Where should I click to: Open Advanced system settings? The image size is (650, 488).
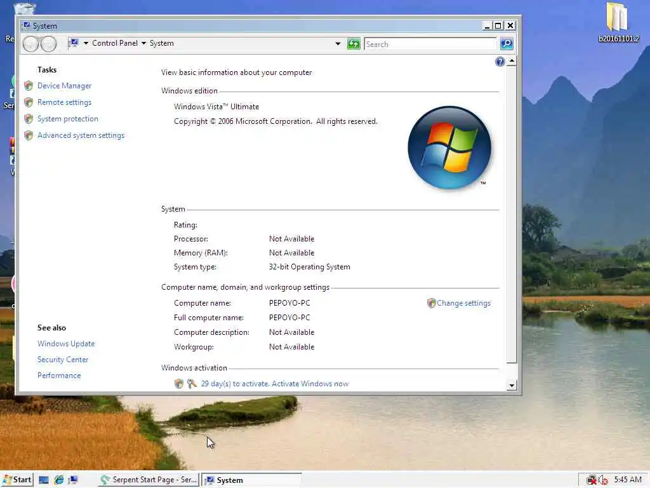(81, 135)
